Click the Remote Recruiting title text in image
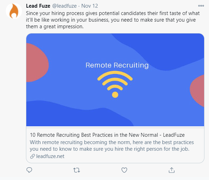209x180 pixels. point(117,65)
